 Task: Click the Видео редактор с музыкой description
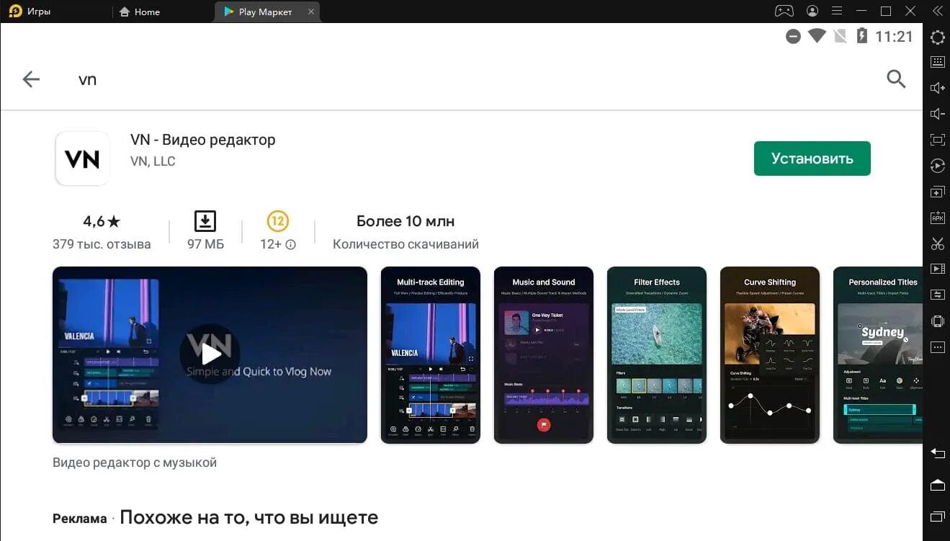135,462
